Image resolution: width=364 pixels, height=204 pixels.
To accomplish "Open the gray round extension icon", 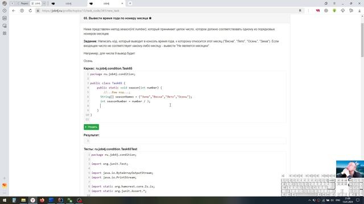I will tap(326, 11).
